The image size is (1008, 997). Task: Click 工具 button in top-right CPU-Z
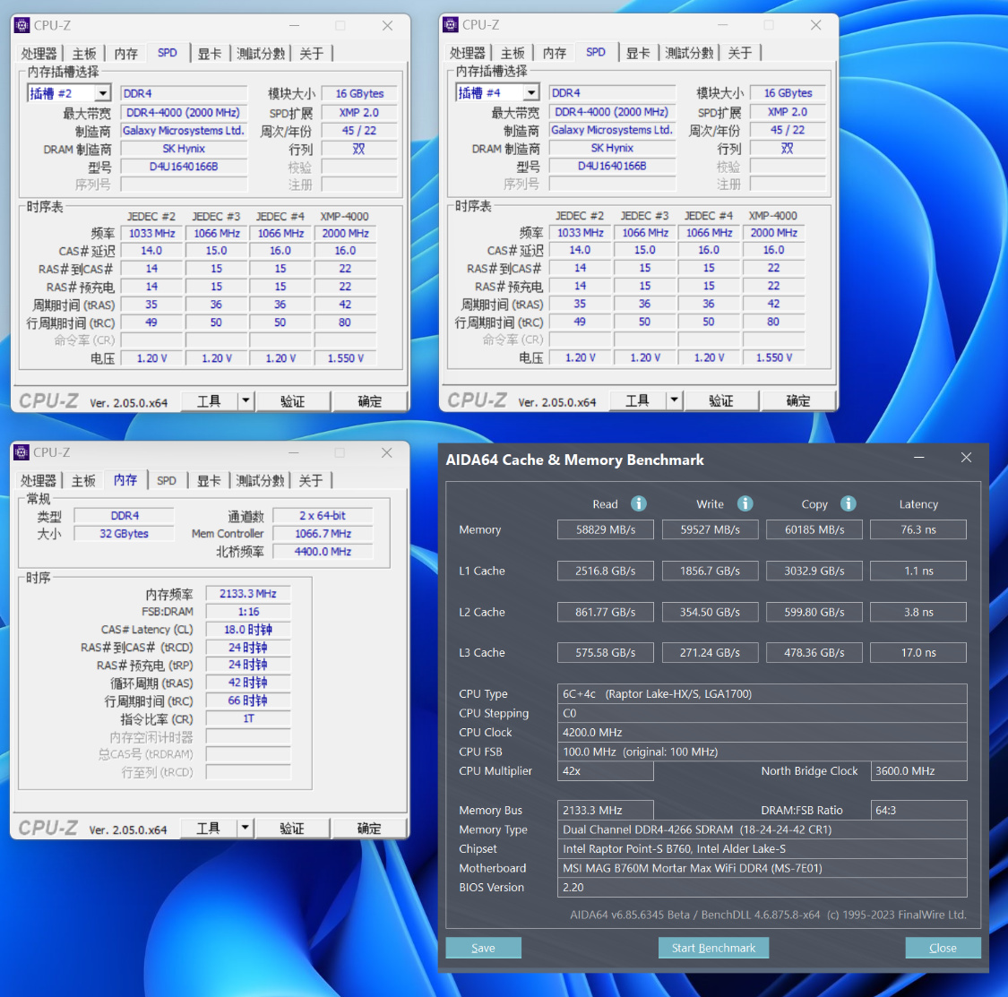pyautogui.click(x=637, y=400)
